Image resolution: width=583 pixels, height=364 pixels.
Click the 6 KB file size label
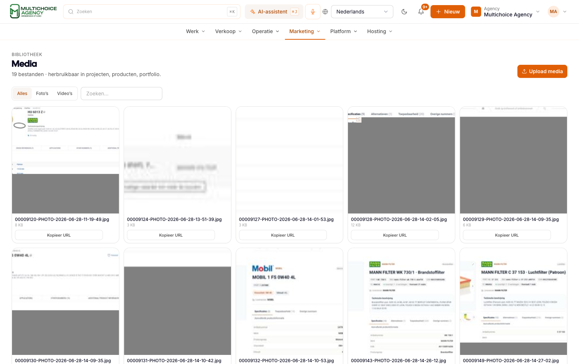467,225
